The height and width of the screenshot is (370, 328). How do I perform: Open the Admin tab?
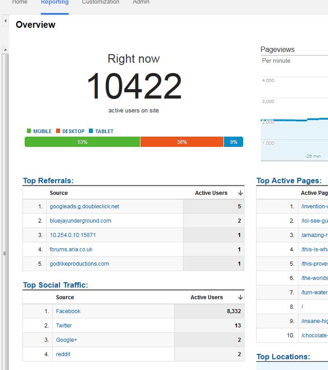[141, 3]
